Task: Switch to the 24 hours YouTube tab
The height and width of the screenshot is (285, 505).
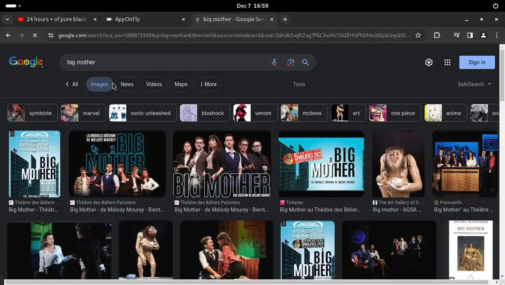Action: point(56,19)
